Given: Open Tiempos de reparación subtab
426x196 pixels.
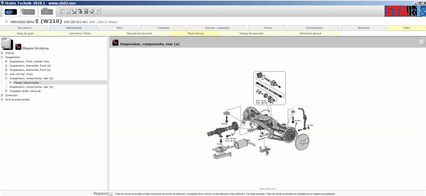Looking at the screenshot, I should coord(251,34).
